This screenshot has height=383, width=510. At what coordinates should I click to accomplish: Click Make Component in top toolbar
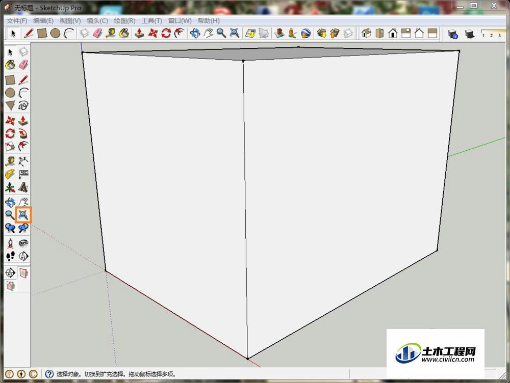click(x=84, y=33)
